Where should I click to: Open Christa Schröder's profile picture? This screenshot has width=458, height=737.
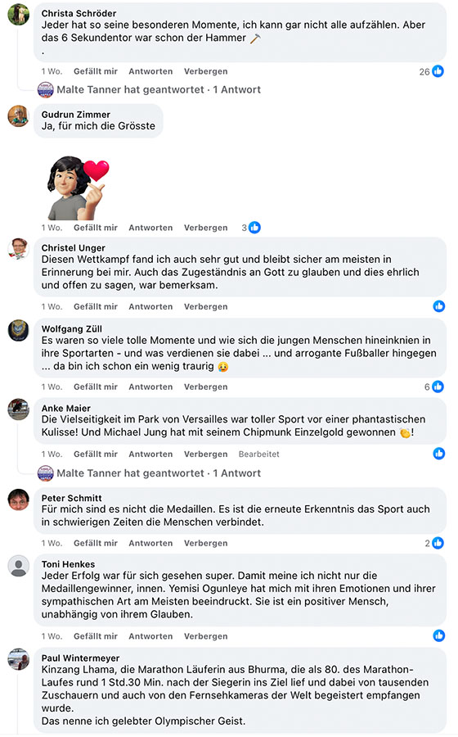19,14
